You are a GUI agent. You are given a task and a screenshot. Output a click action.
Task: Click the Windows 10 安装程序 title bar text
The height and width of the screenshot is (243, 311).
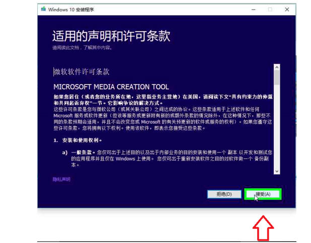71,9
